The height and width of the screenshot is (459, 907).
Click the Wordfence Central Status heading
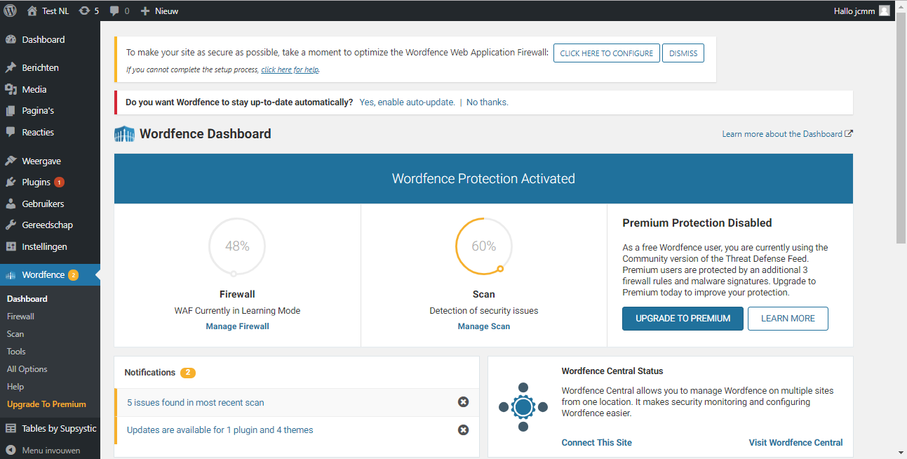(612, 371)
